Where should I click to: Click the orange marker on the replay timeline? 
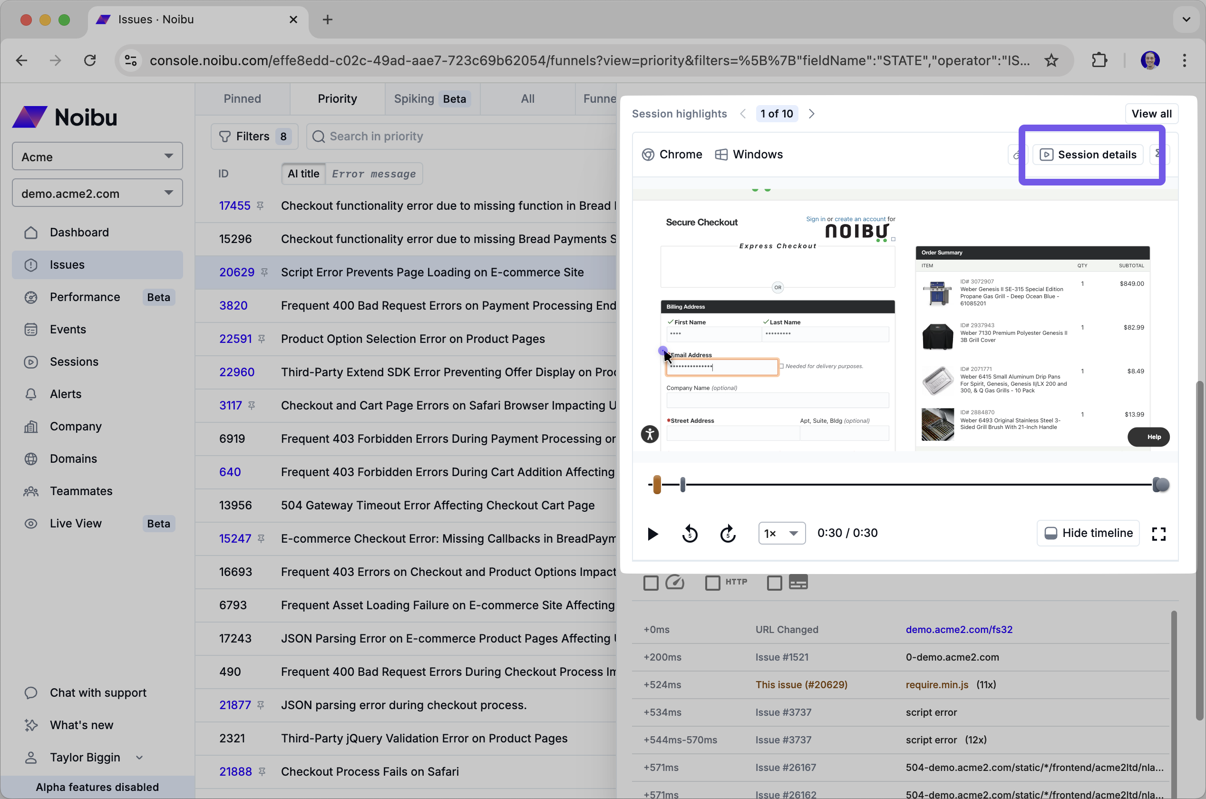(657, 484)
